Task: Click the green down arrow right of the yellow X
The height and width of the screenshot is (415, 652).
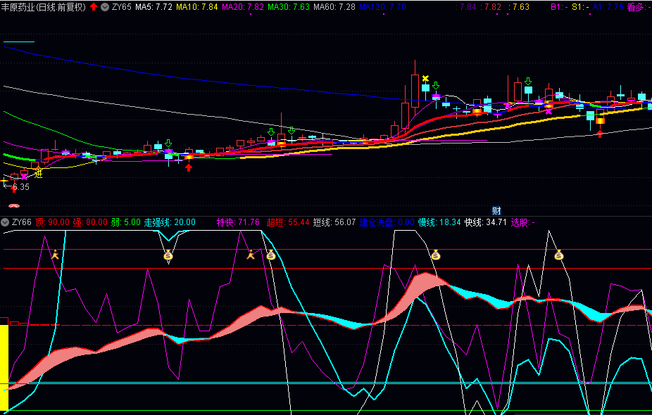Action: click(436, 86)
